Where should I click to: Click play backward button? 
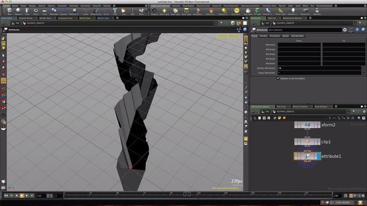pos(17,196)
